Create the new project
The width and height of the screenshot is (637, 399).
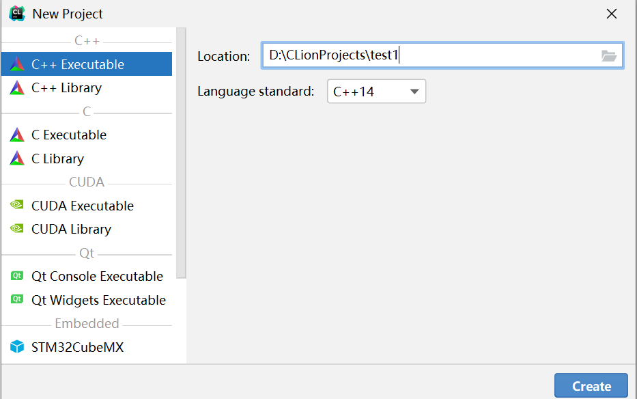coord(591,385)
